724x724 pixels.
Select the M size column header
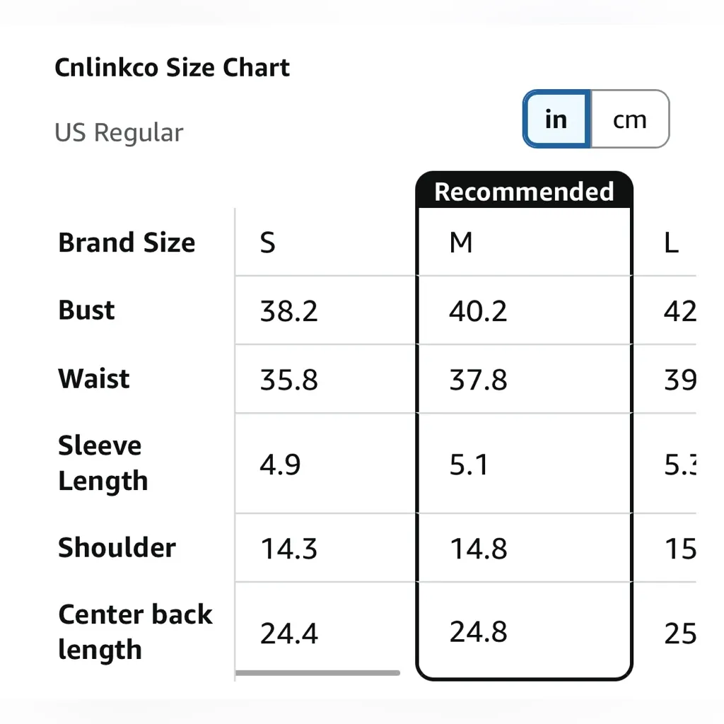point(460,243)
